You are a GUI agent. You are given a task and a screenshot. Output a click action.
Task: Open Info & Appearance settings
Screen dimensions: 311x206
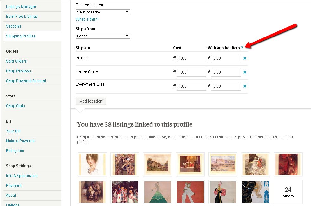point(22,176)
